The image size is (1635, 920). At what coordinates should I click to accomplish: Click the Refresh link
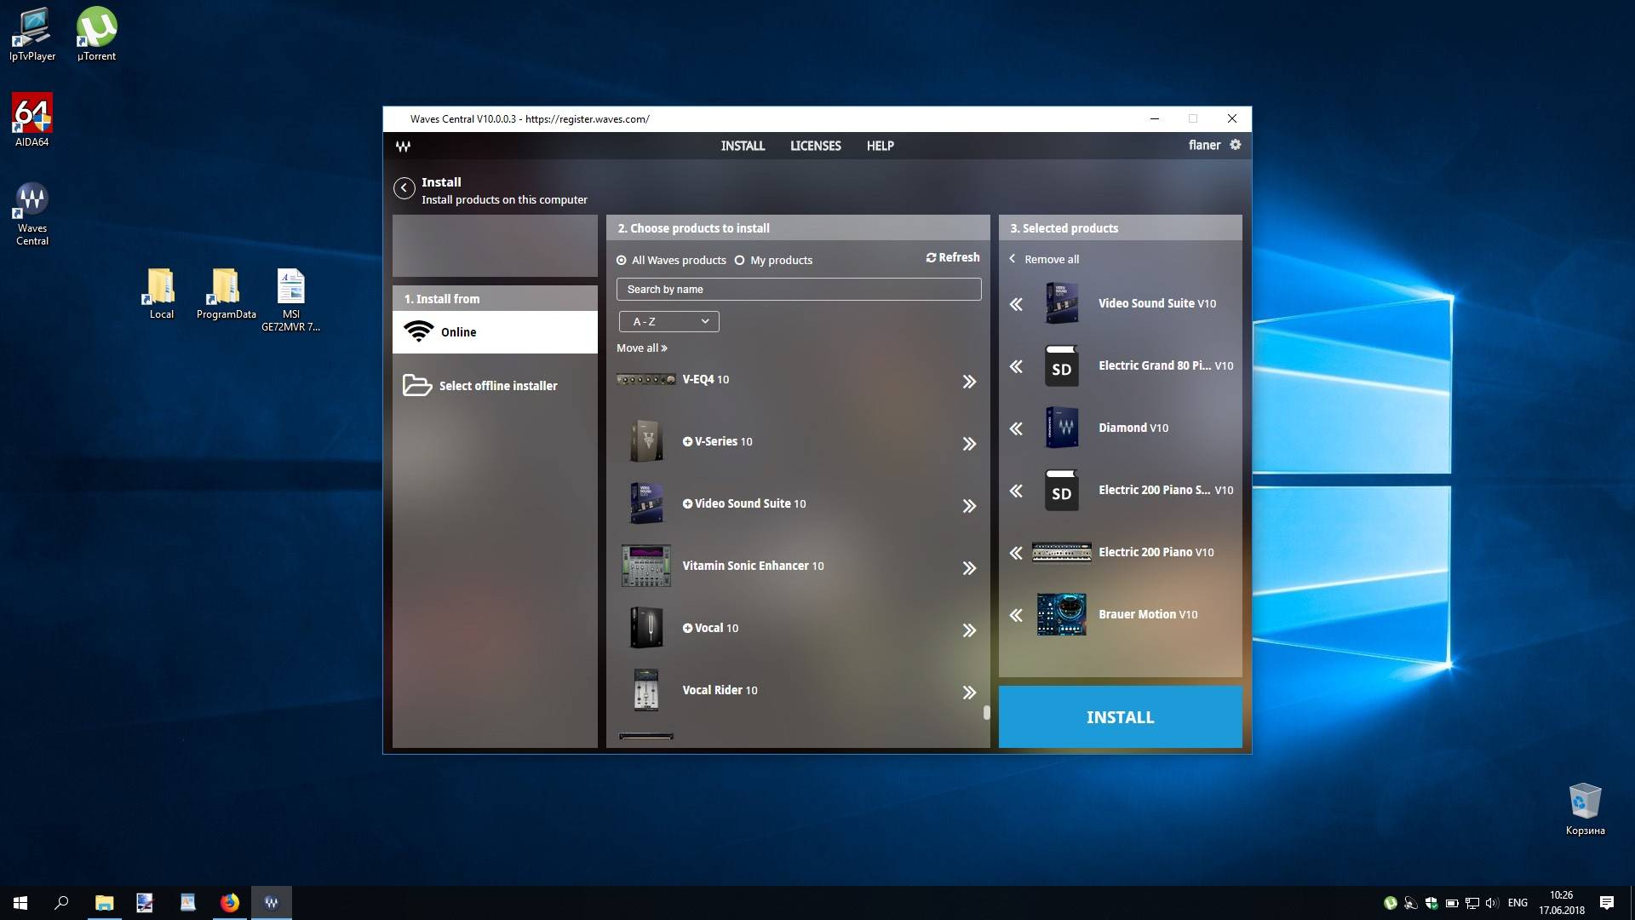click(953, 257)
